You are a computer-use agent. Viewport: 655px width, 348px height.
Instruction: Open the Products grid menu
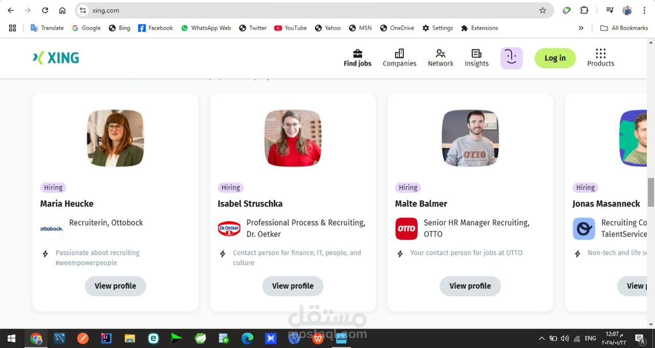pyautogui.click(x=601, y=58)
